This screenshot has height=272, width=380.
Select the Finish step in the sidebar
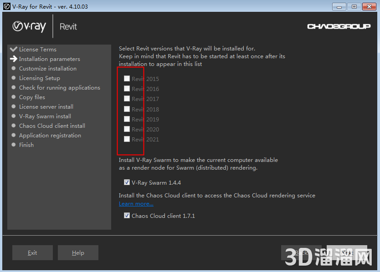click(x=26, y=145)
